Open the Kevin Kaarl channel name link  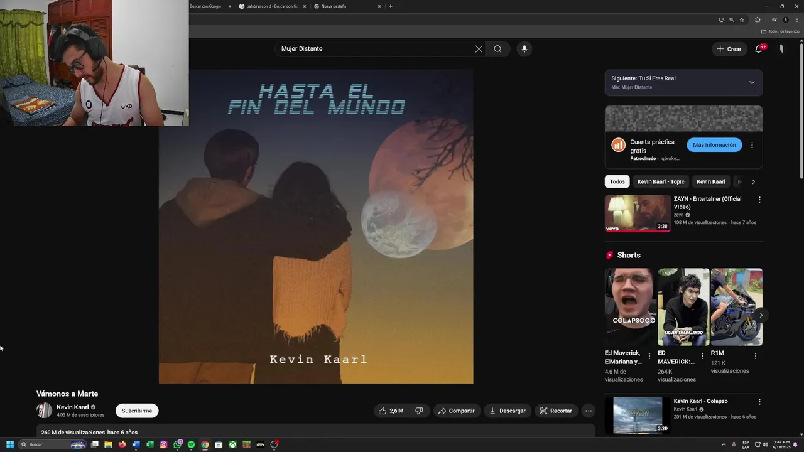(73, 407)
